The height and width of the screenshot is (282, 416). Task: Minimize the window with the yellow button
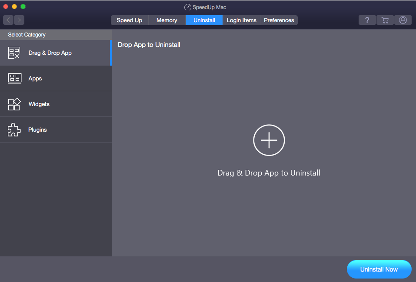click(x=14, y=7)
